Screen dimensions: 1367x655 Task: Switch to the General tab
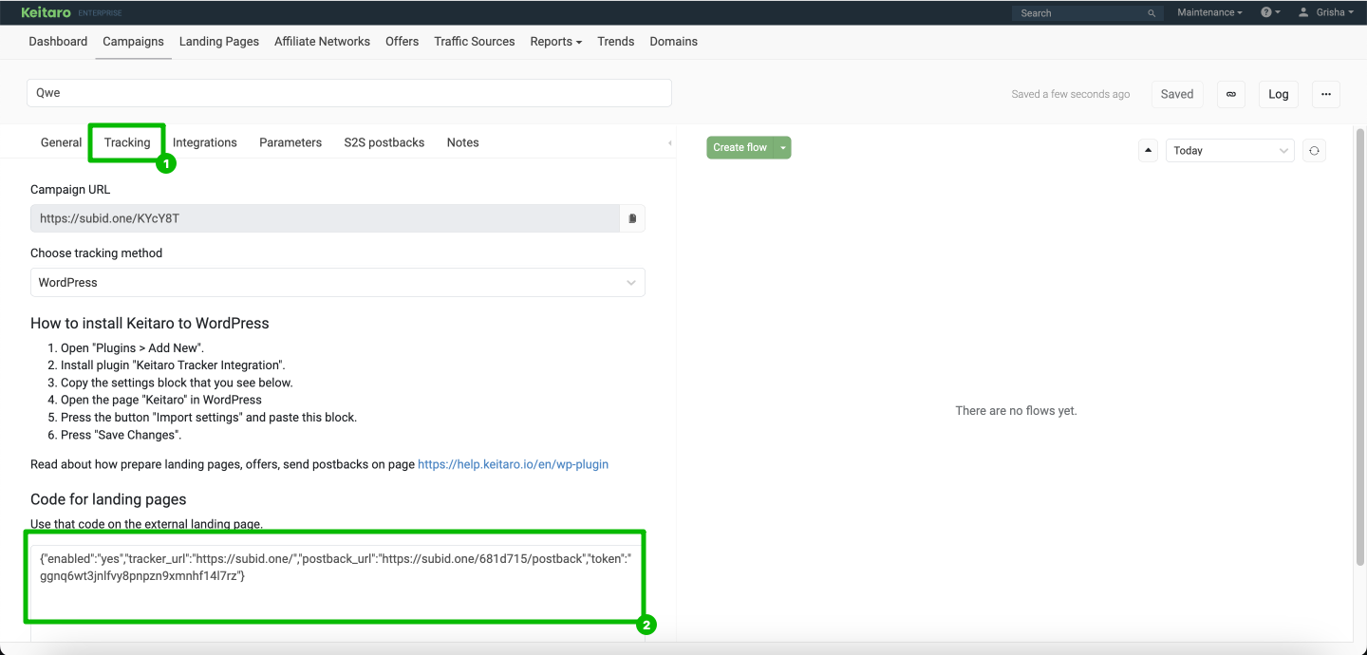pos(62,142)
